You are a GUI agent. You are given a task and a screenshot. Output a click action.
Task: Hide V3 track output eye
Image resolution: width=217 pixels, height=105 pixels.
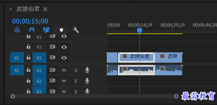pos(64,36)
